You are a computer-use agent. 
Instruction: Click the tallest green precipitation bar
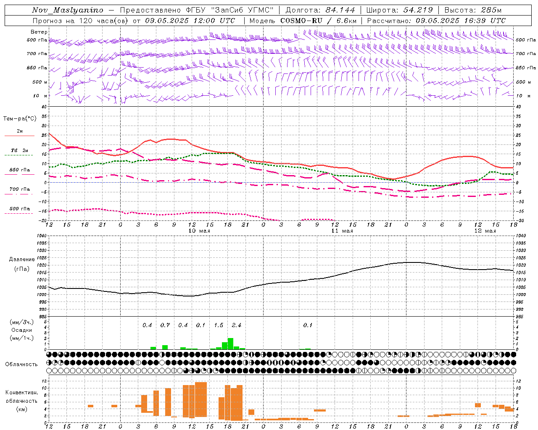pos(230,344)
